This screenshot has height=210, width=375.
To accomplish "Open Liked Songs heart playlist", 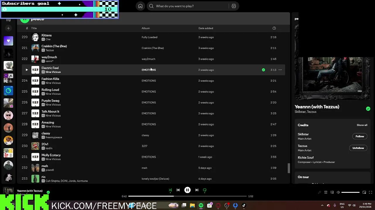I will [8, 41].
